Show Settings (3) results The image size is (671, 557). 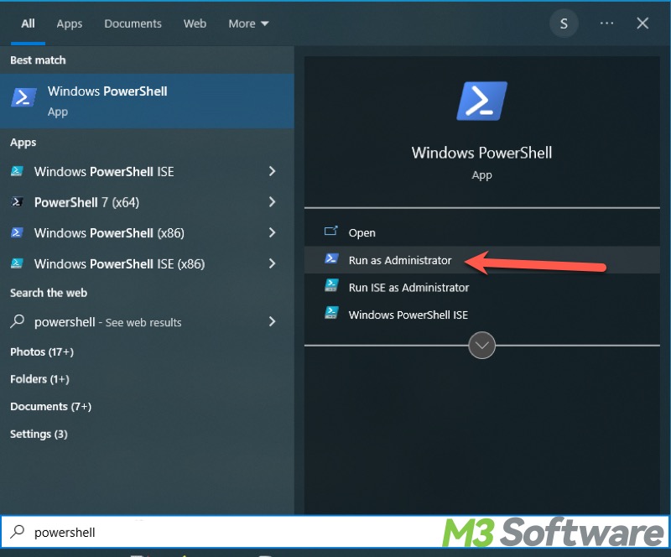[39, 434]
